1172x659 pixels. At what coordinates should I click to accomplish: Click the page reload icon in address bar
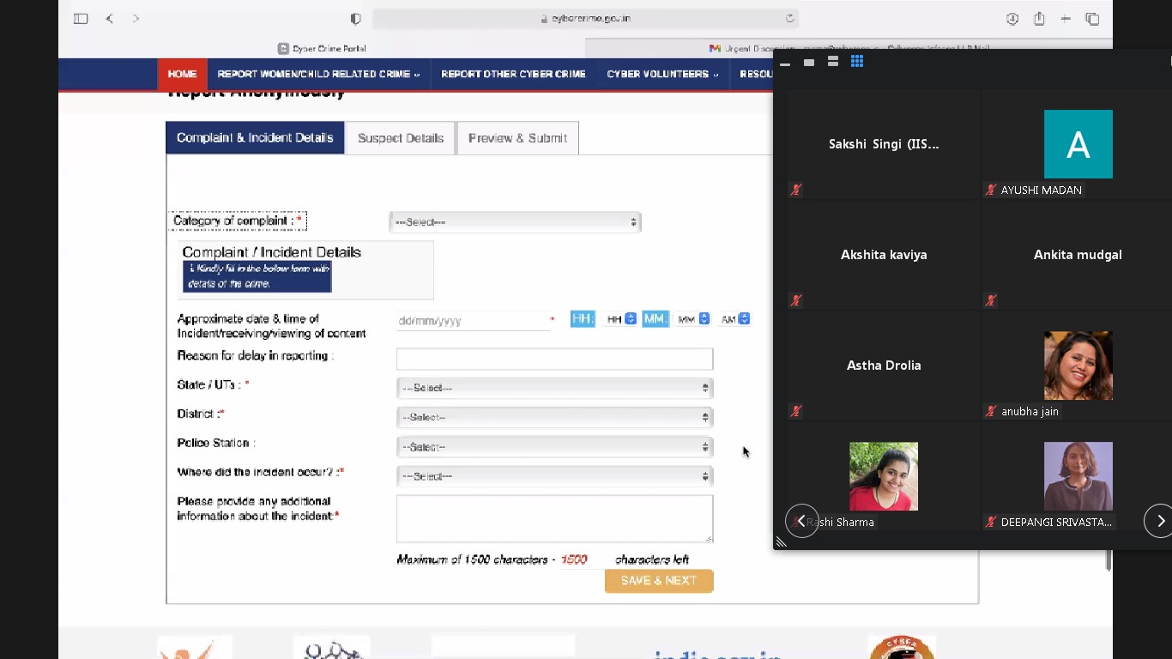[789, 18]
